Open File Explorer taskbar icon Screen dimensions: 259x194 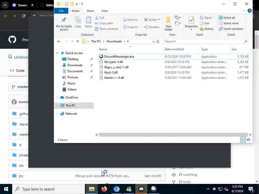click(x=92, y=189)
